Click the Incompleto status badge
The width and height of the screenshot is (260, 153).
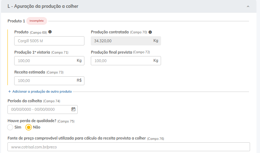tap(37, 21)
